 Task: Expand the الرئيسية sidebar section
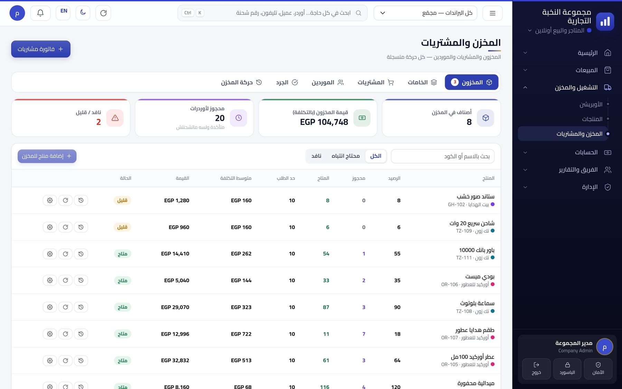(x=567, y=53)
